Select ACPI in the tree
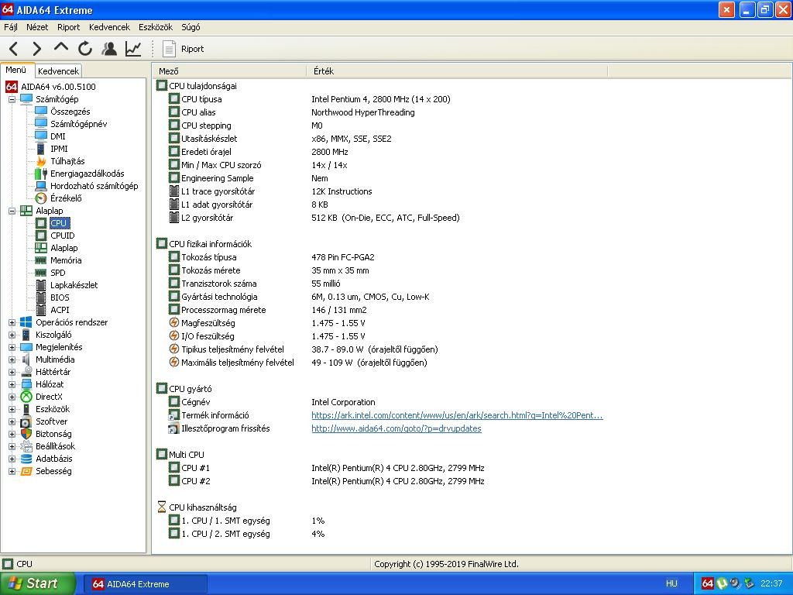The height and width of the screenshot is (595, 793). point(60,310)
